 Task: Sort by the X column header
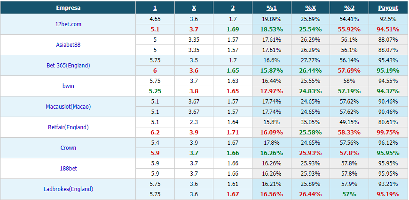(x=194, y=8)
